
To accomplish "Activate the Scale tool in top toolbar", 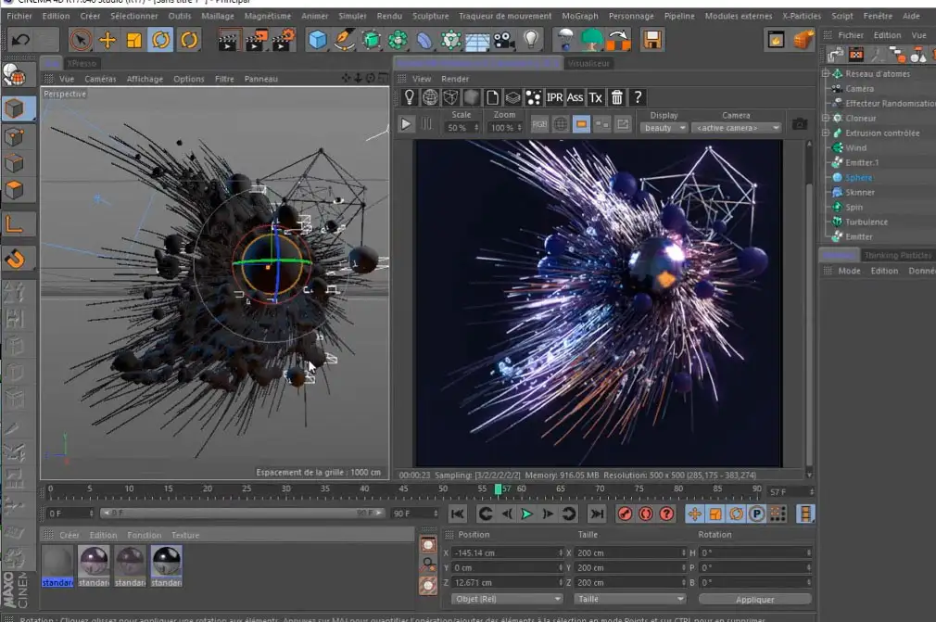I will click(x=134, y=40).
